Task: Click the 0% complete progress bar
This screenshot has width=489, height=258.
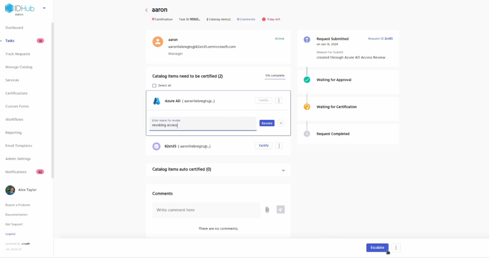Action: tap(275, 79)
